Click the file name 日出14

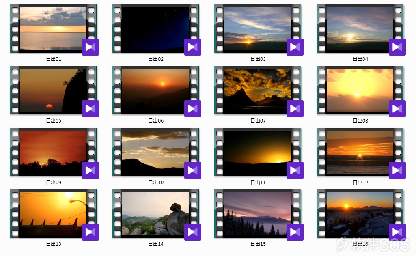pyautogui.click(x=156, y=244)
